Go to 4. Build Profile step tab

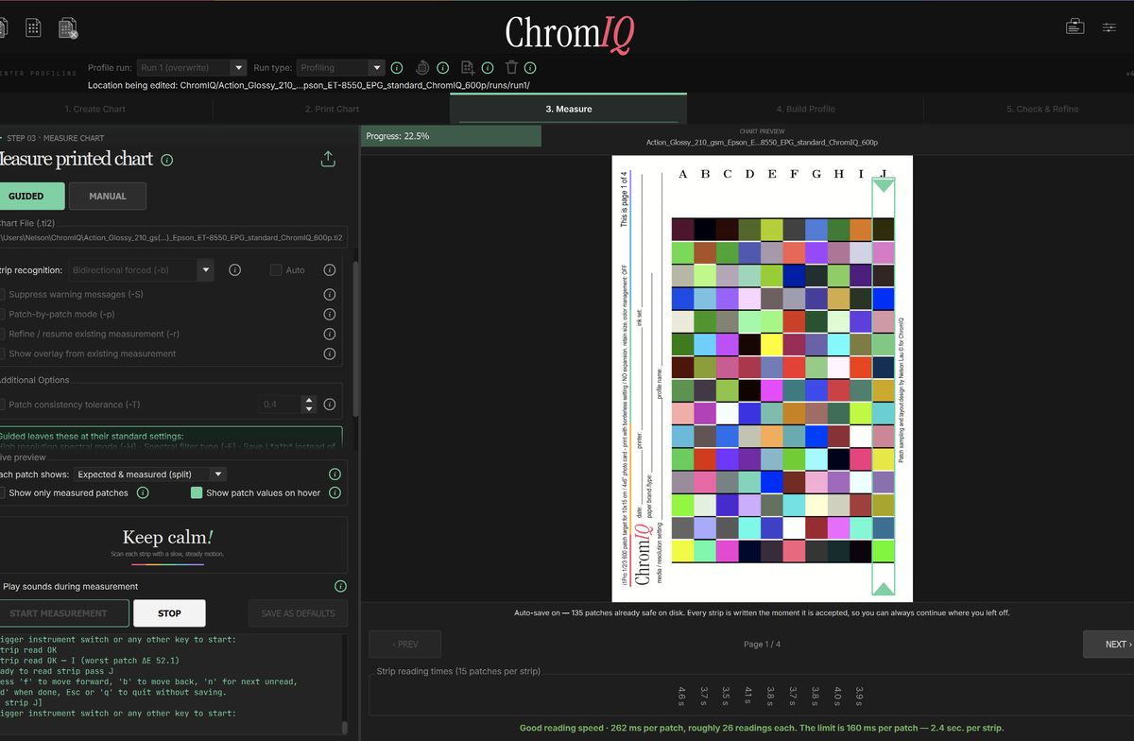805,109
